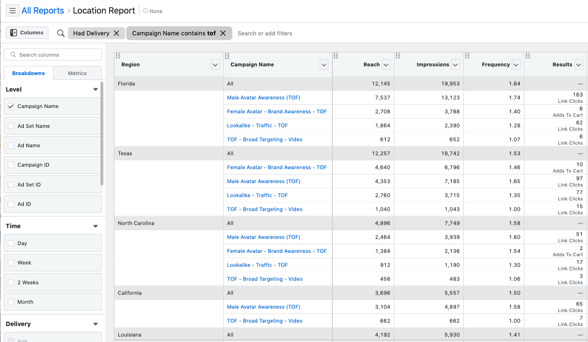Image resolution: width=588 pixels, height=342 pixels.
Task: Check the Day time breakdown
Action: [x=11, y=243]
